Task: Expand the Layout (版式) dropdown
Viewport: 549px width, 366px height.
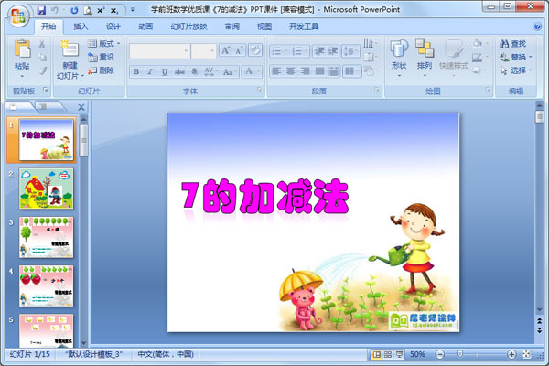Action: (104, 43)
